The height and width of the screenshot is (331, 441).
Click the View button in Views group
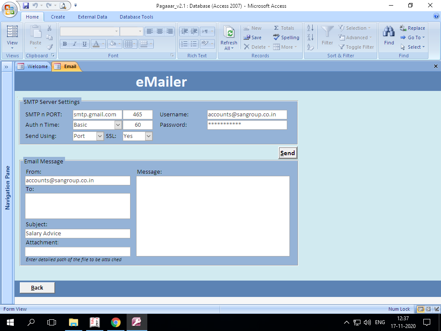coord(12,37)
